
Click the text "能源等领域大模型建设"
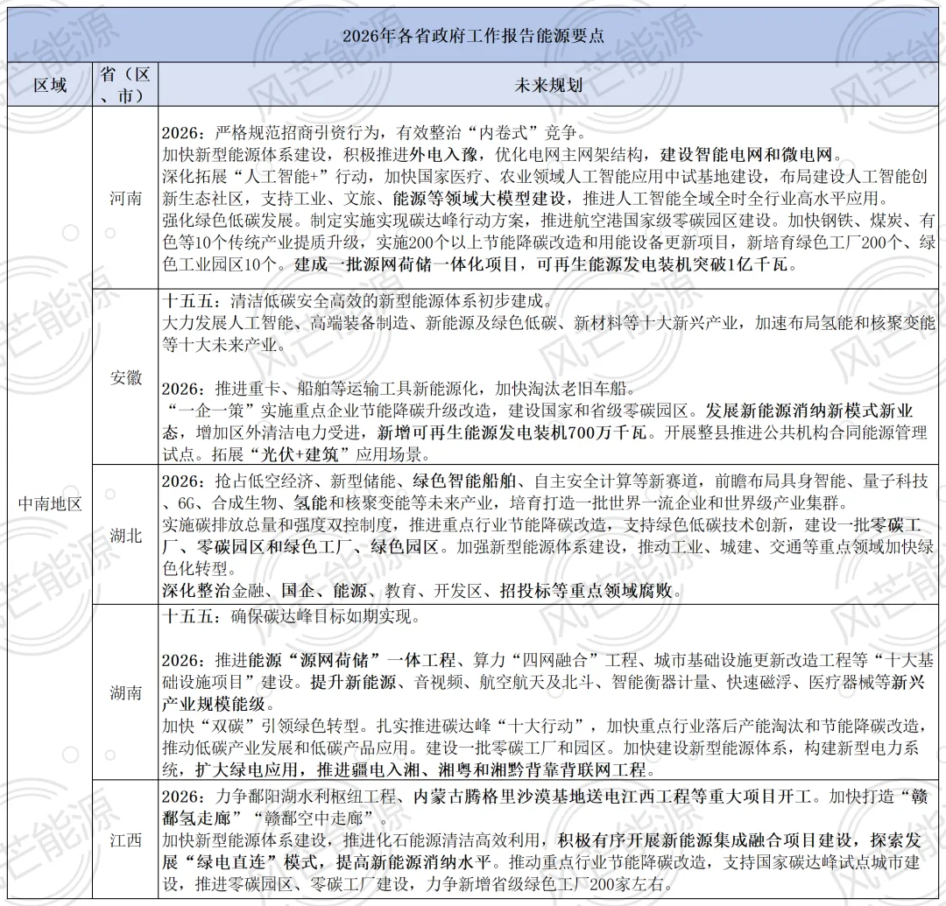point(479,199)
